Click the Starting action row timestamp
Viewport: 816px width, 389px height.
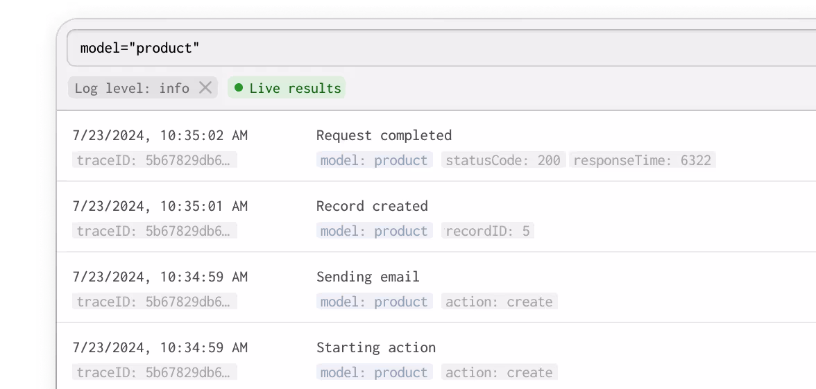point(160,347)
